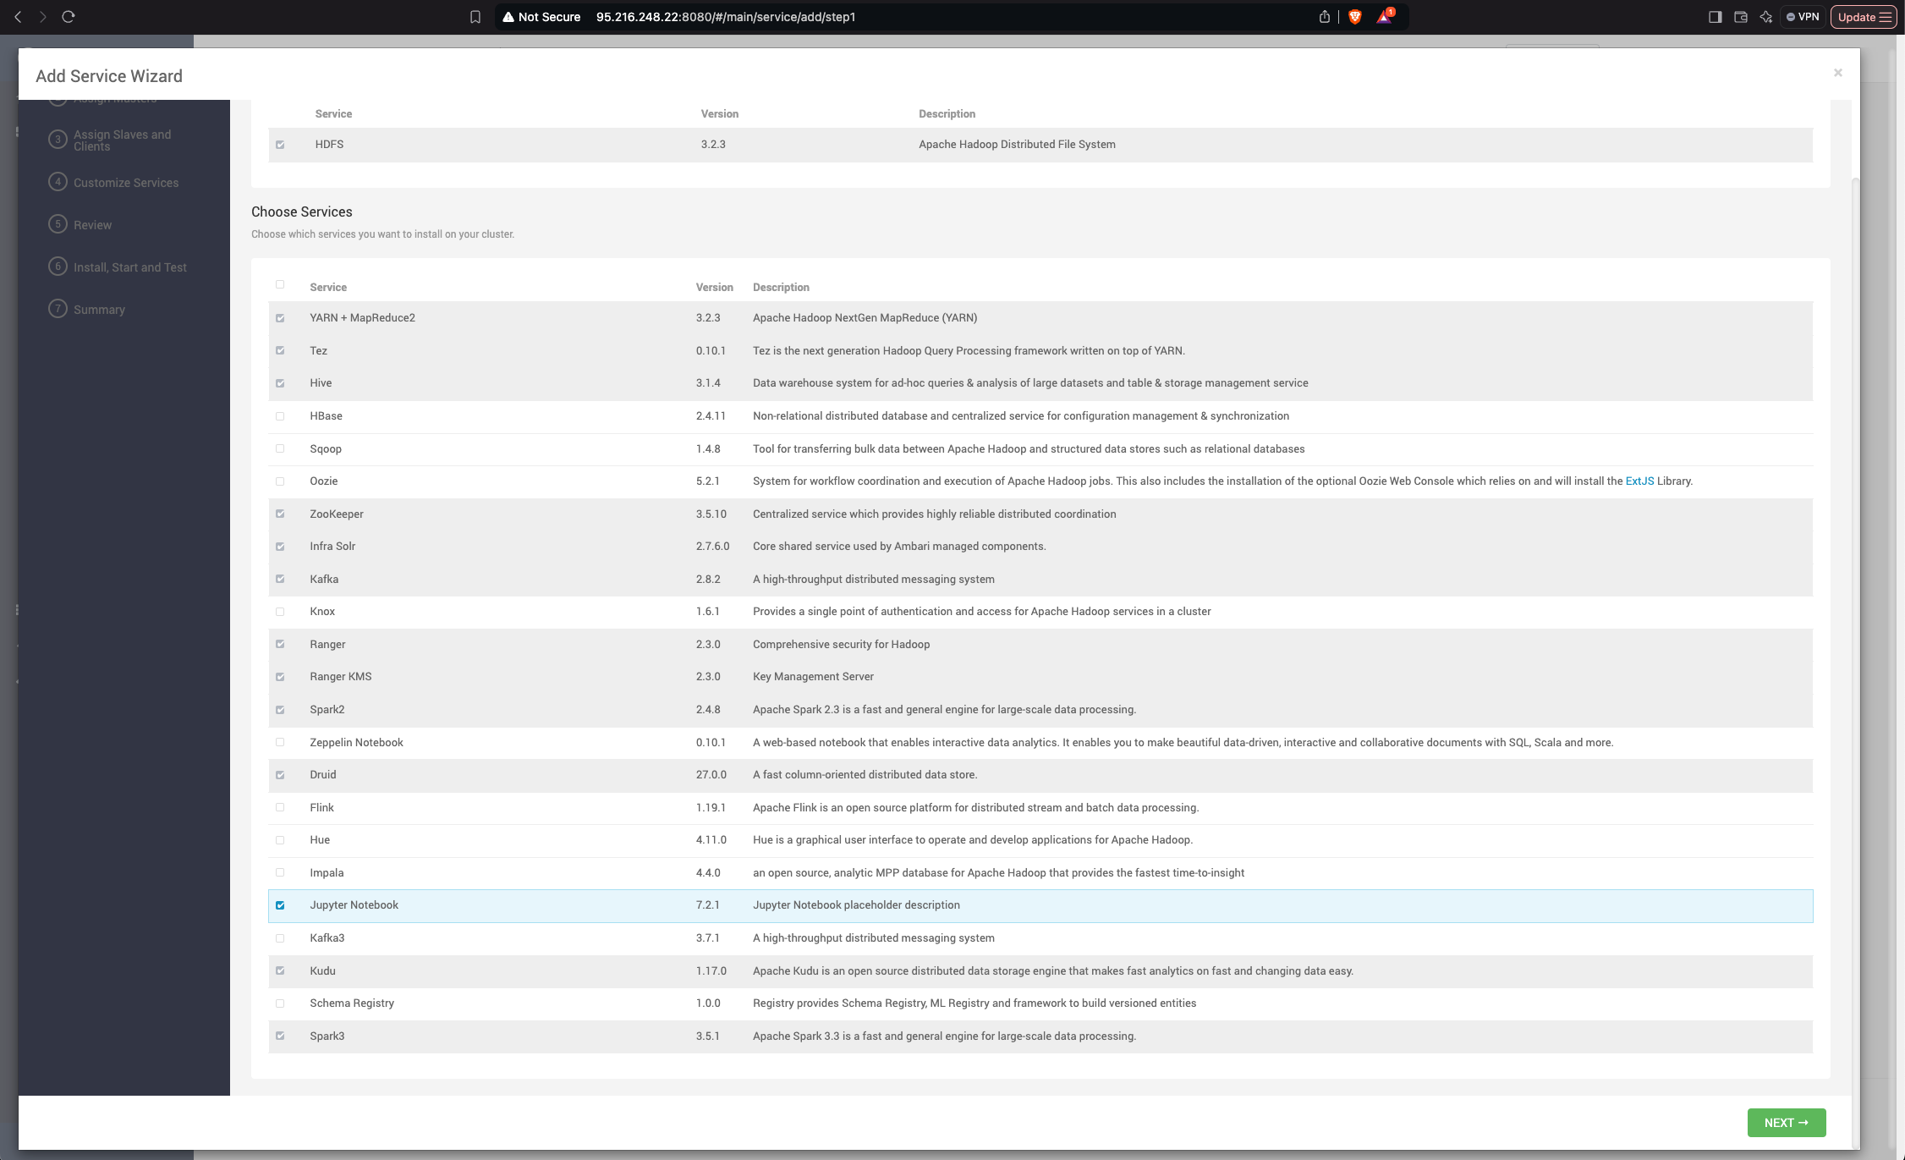
Task: Toggle the browser sidebar panel icon
Action: point(1715,17)
